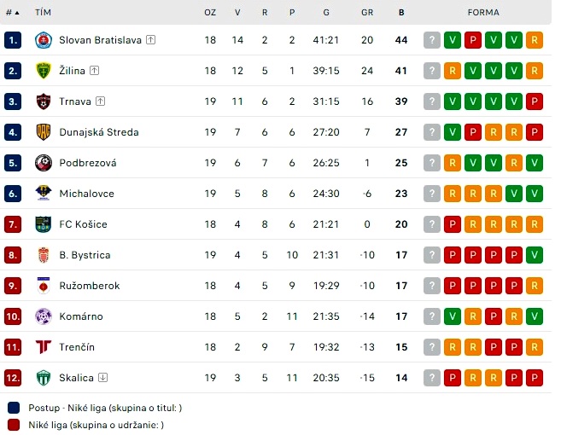Click the promotion arrow icon beside Žilina
Viewport: 561px width, 435px height.
tap(95, 71)
